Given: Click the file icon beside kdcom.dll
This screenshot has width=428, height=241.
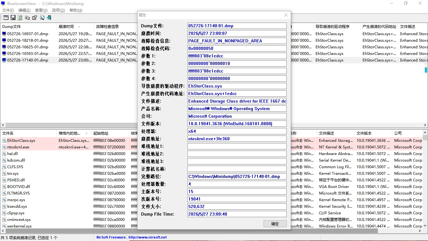Looking at the screenshot, I should (4, 160).
